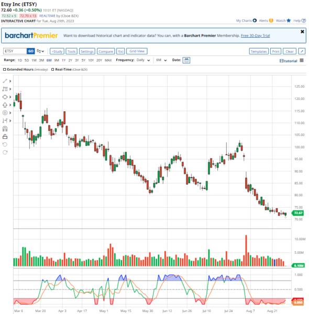Open the hamburger menu beside tutorial
309x314 pixels.
tap(302, 60)
